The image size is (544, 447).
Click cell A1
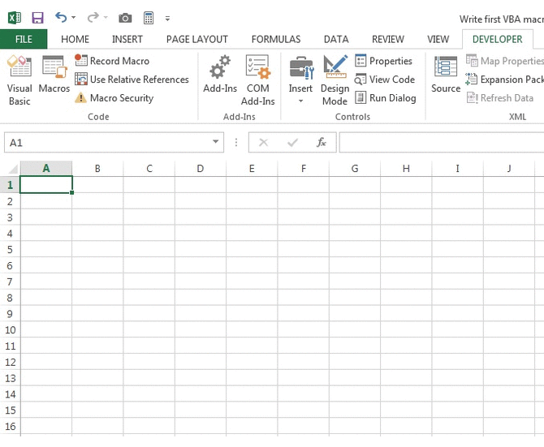(x=46, y=185)
